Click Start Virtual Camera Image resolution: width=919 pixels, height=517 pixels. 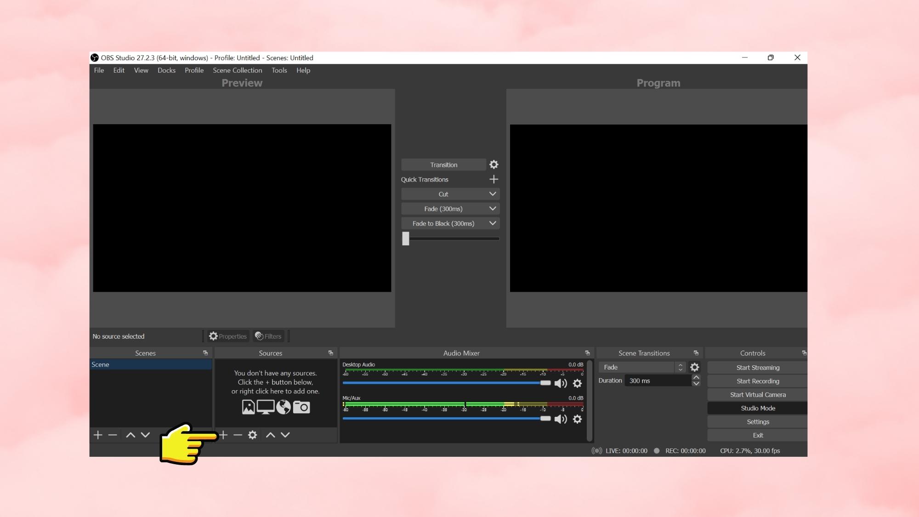click(x=757, y=395)
